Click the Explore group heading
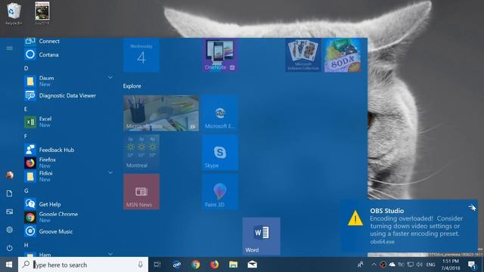Image resolution: width=484 pixels, height=272 pixels. [x=132, y=86]
